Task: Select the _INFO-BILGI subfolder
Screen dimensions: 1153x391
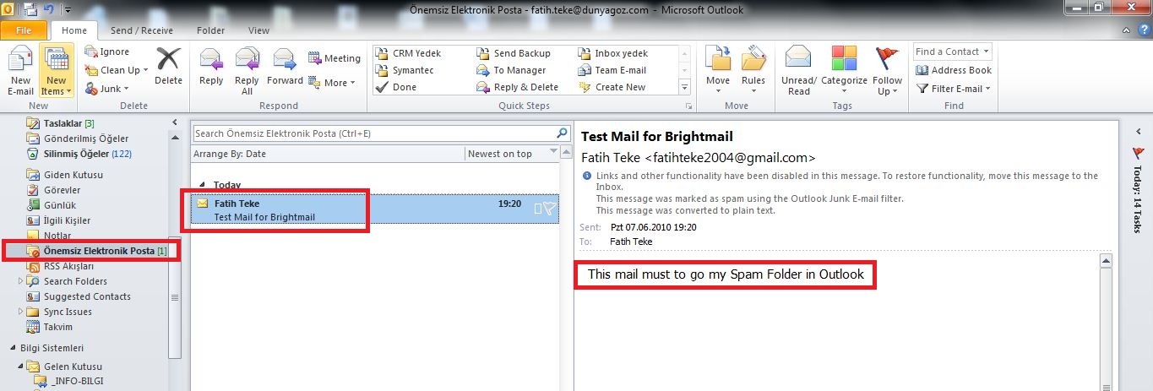Action: 69,382
